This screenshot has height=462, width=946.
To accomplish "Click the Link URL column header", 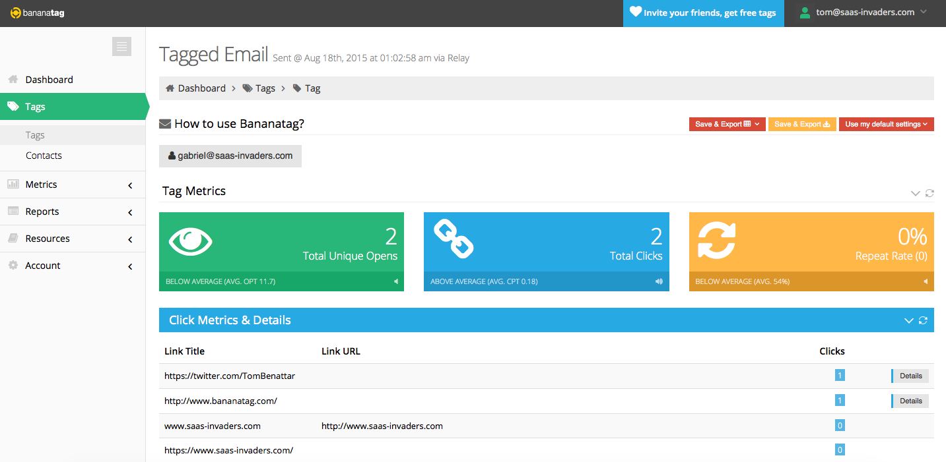I will point(341,351).
